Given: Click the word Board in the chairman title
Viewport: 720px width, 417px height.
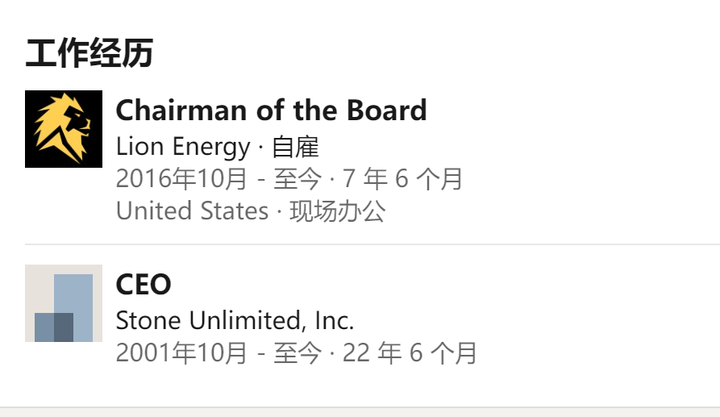Looking at the screenshot, I should [386, 111].
